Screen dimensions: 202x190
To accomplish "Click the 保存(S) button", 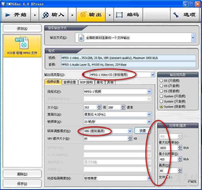I will click(22, 184).
